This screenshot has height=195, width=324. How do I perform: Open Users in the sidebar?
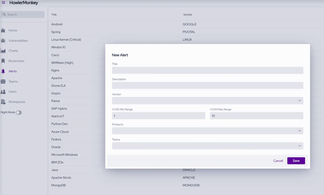click(x=12, y=91)
